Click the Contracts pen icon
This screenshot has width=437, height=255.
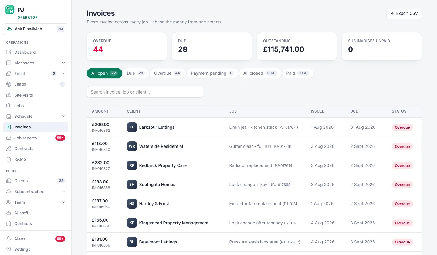pos(8,148)
